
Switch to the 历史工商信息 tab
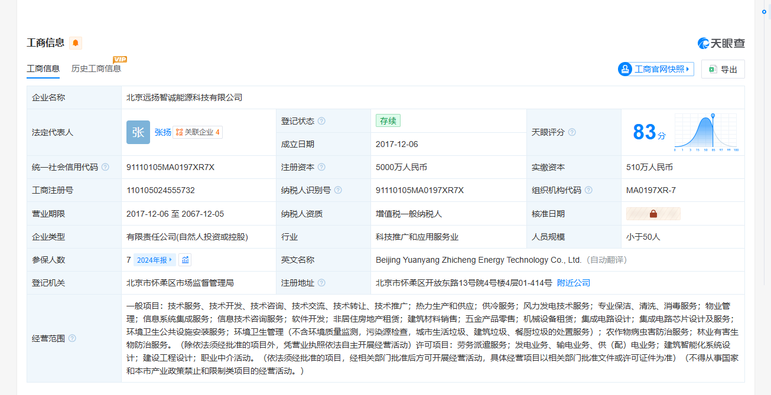[96, 68]
